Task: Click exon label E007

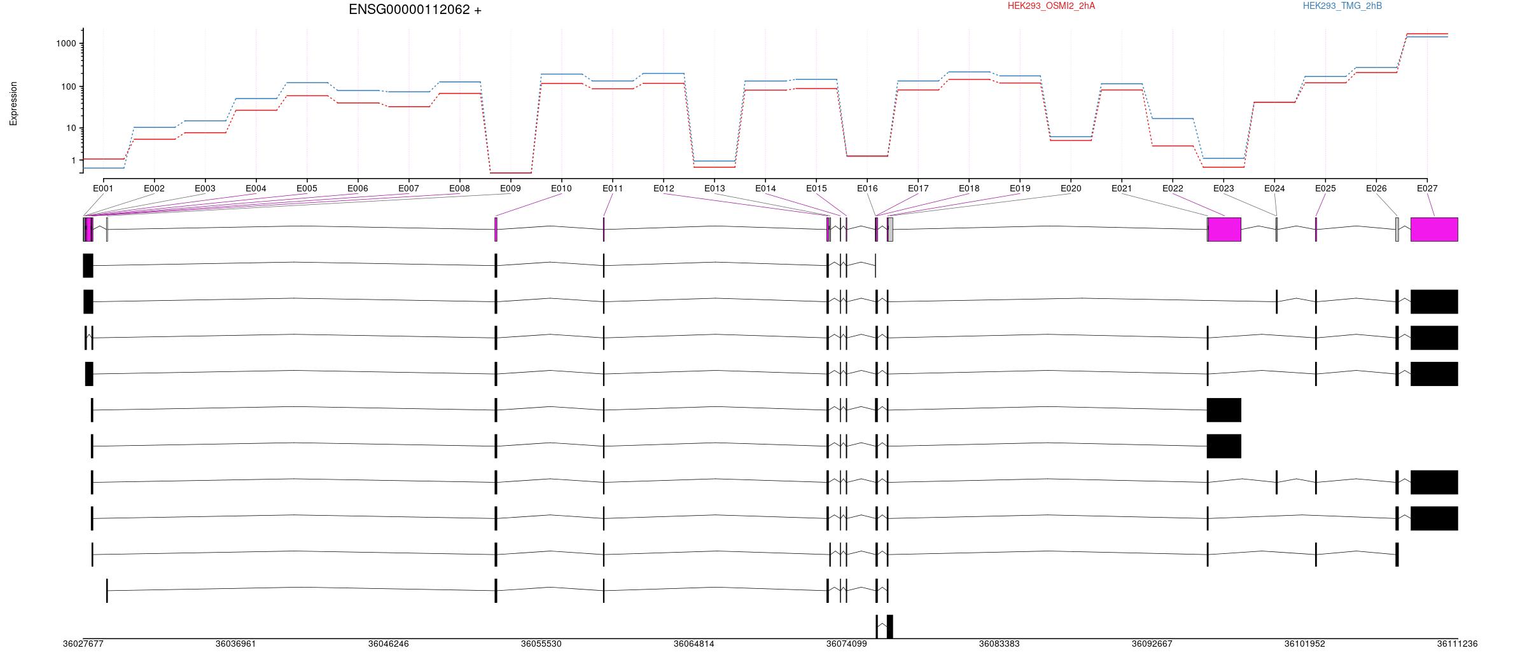Action: pos(408,188)
